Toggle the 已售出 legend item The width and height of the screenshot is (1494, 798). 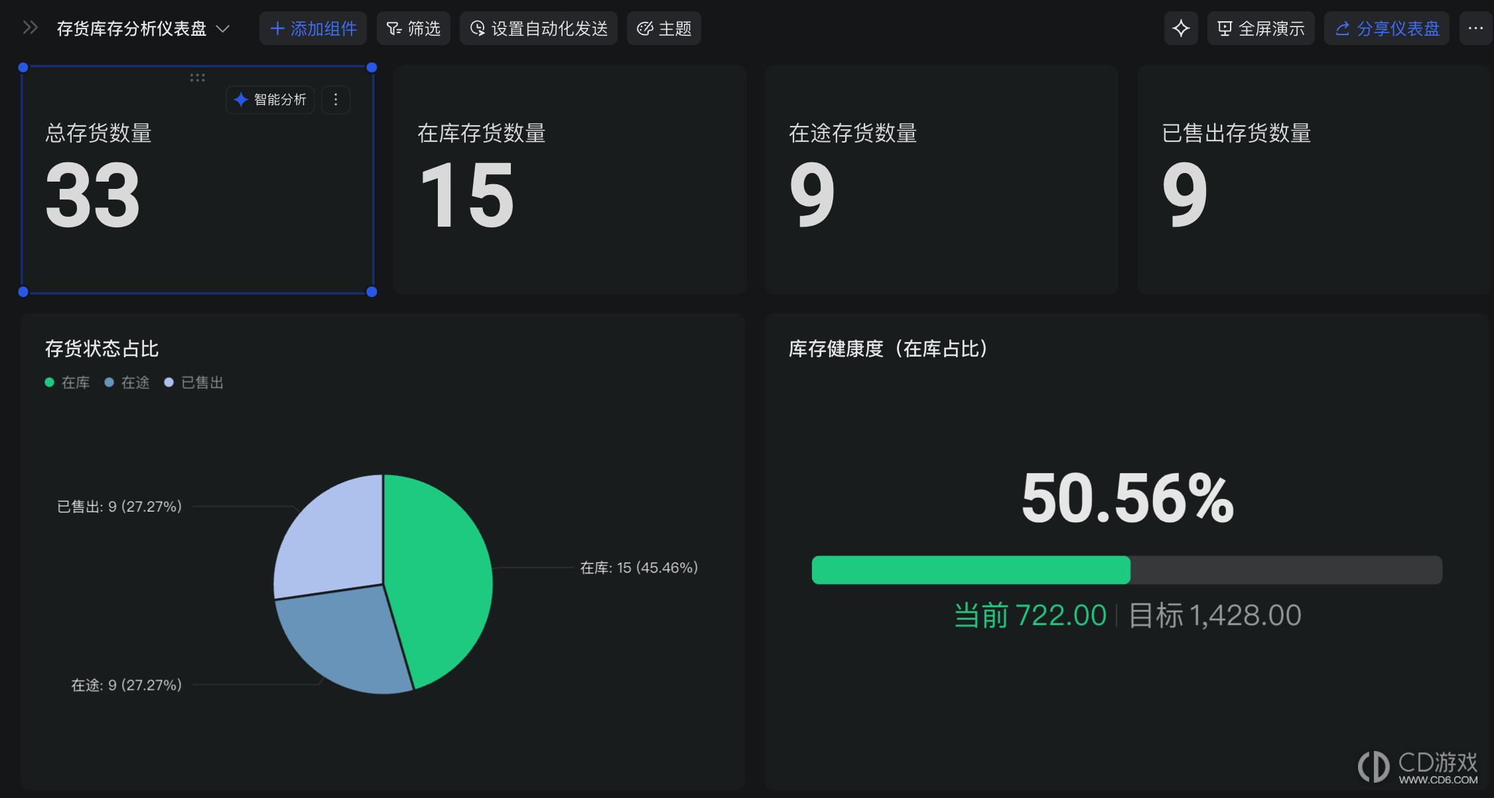[194, 382]
